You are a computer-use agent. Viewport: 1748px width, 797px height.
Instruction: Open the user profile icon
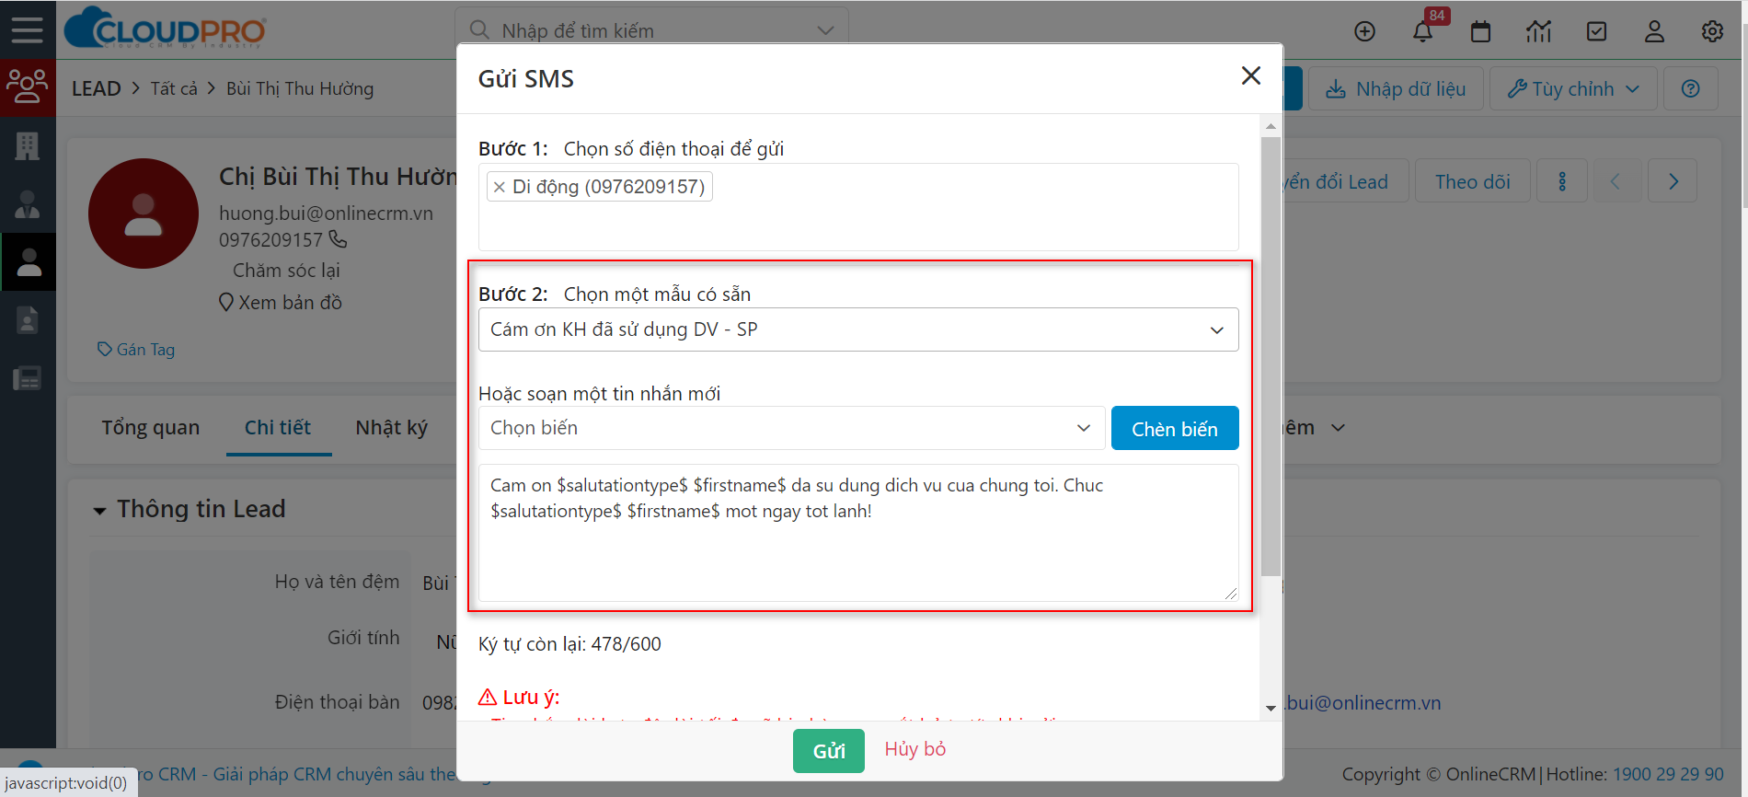coord(1654,31)
